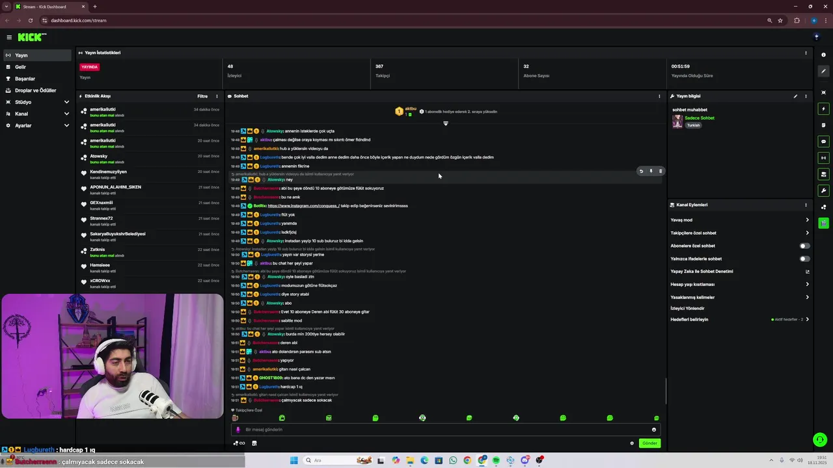Open the green support chat bubble
The width and height of the screenshot is (833, 468).
click(820, 440)
